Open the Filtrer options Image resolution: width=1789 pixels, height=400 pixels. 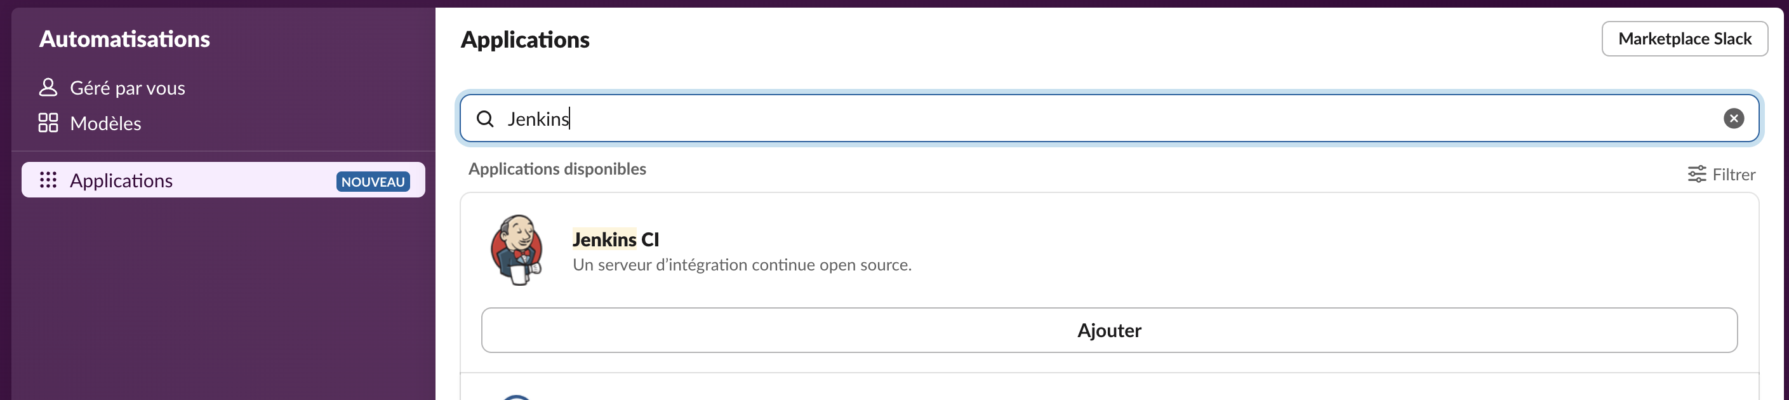click(1732, 175)
